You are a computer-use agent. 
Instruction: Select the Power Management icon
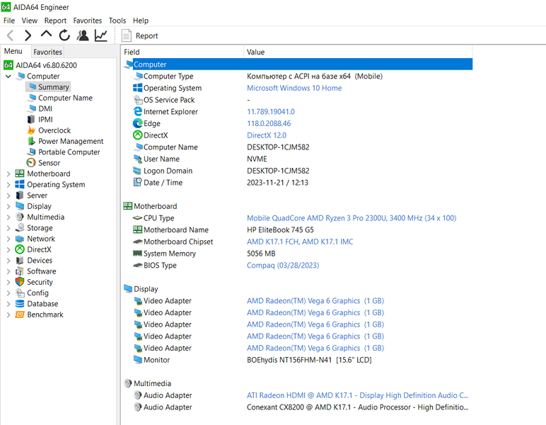pyautogui.click(x=31, y=141)
